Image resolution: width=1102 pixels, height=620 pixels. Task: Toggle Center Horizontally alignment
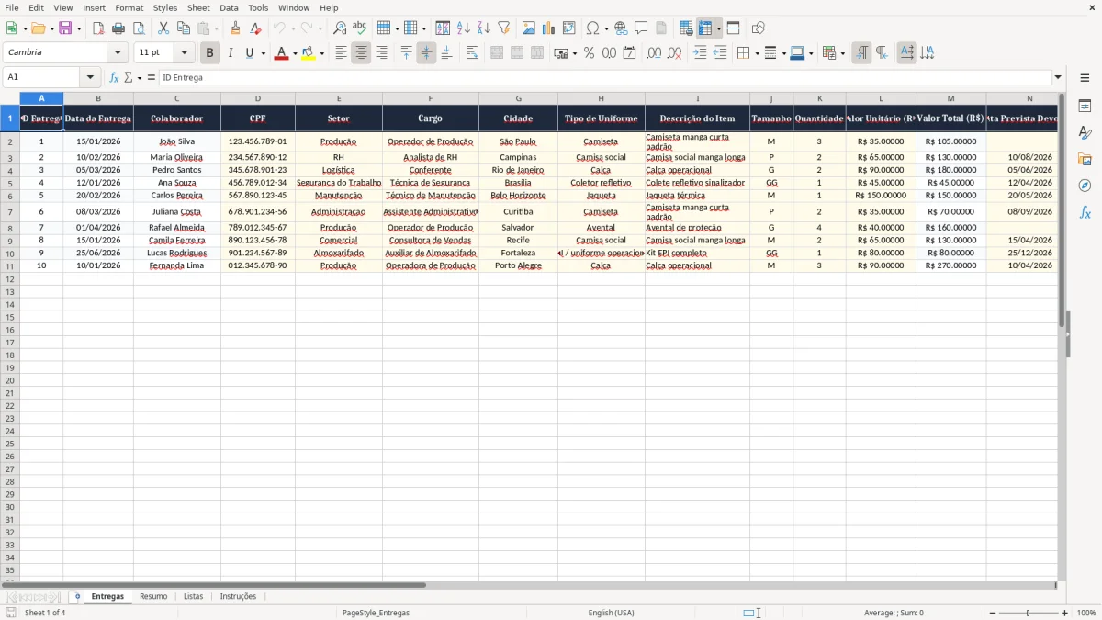pos(361,53)
